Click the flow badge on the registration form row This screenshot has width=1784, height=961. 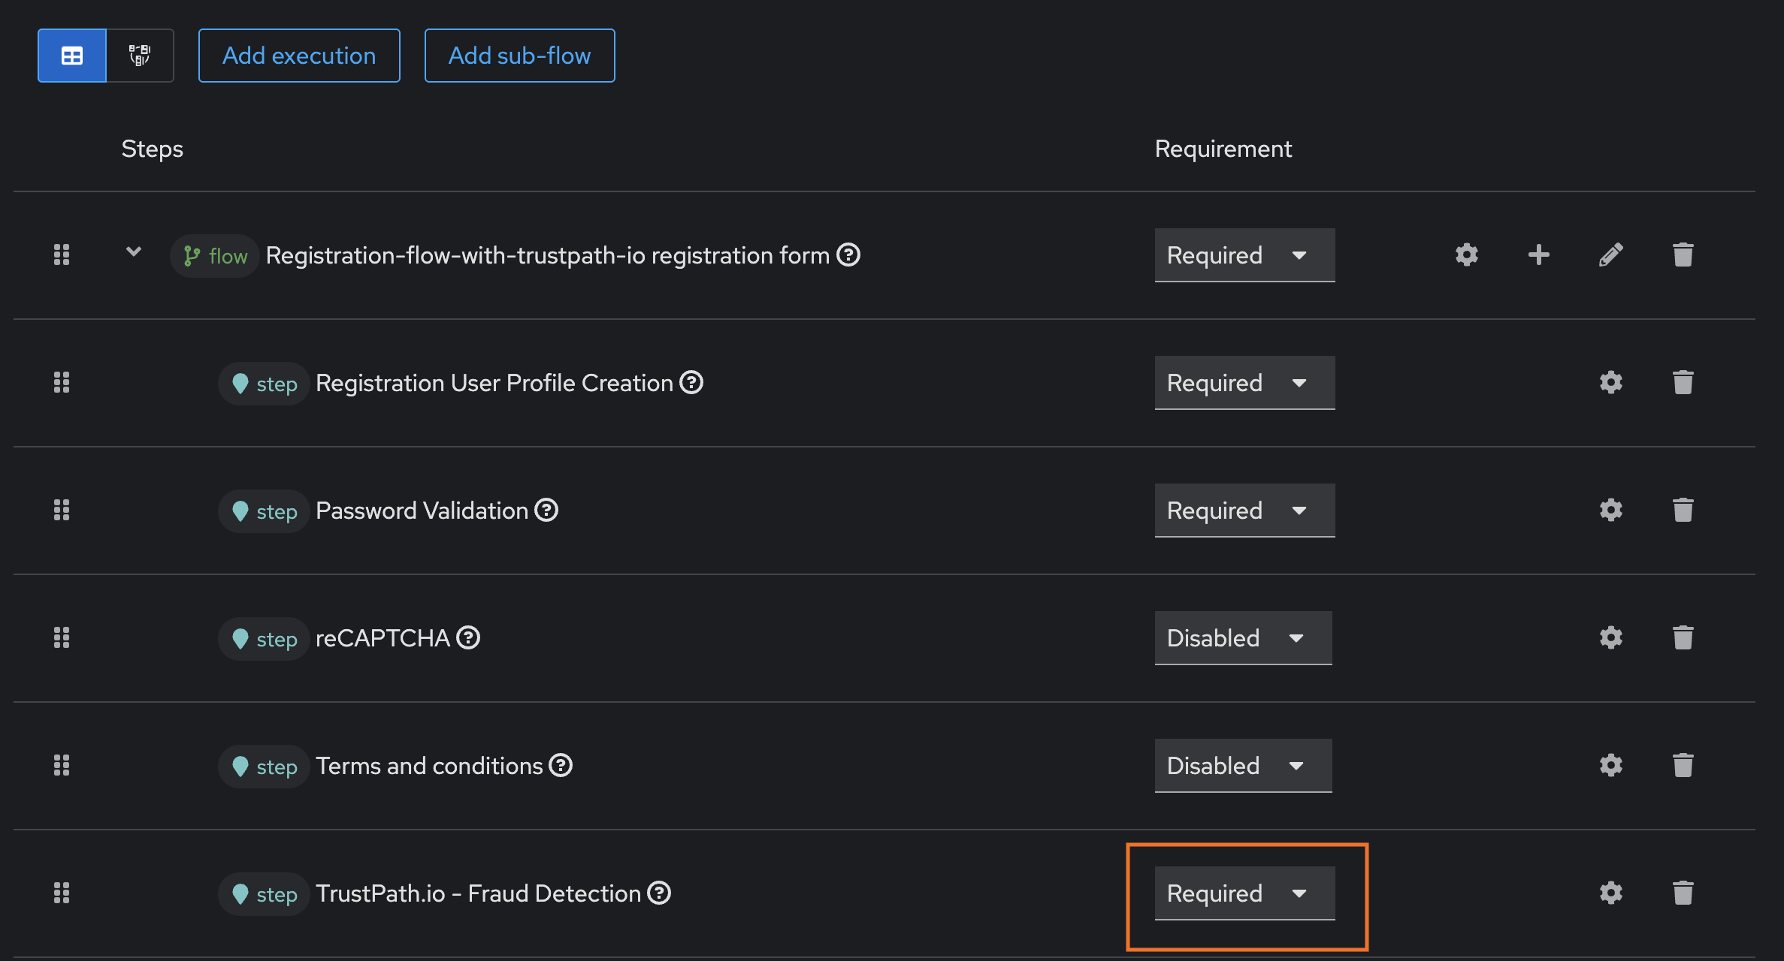tap(214, 255)
